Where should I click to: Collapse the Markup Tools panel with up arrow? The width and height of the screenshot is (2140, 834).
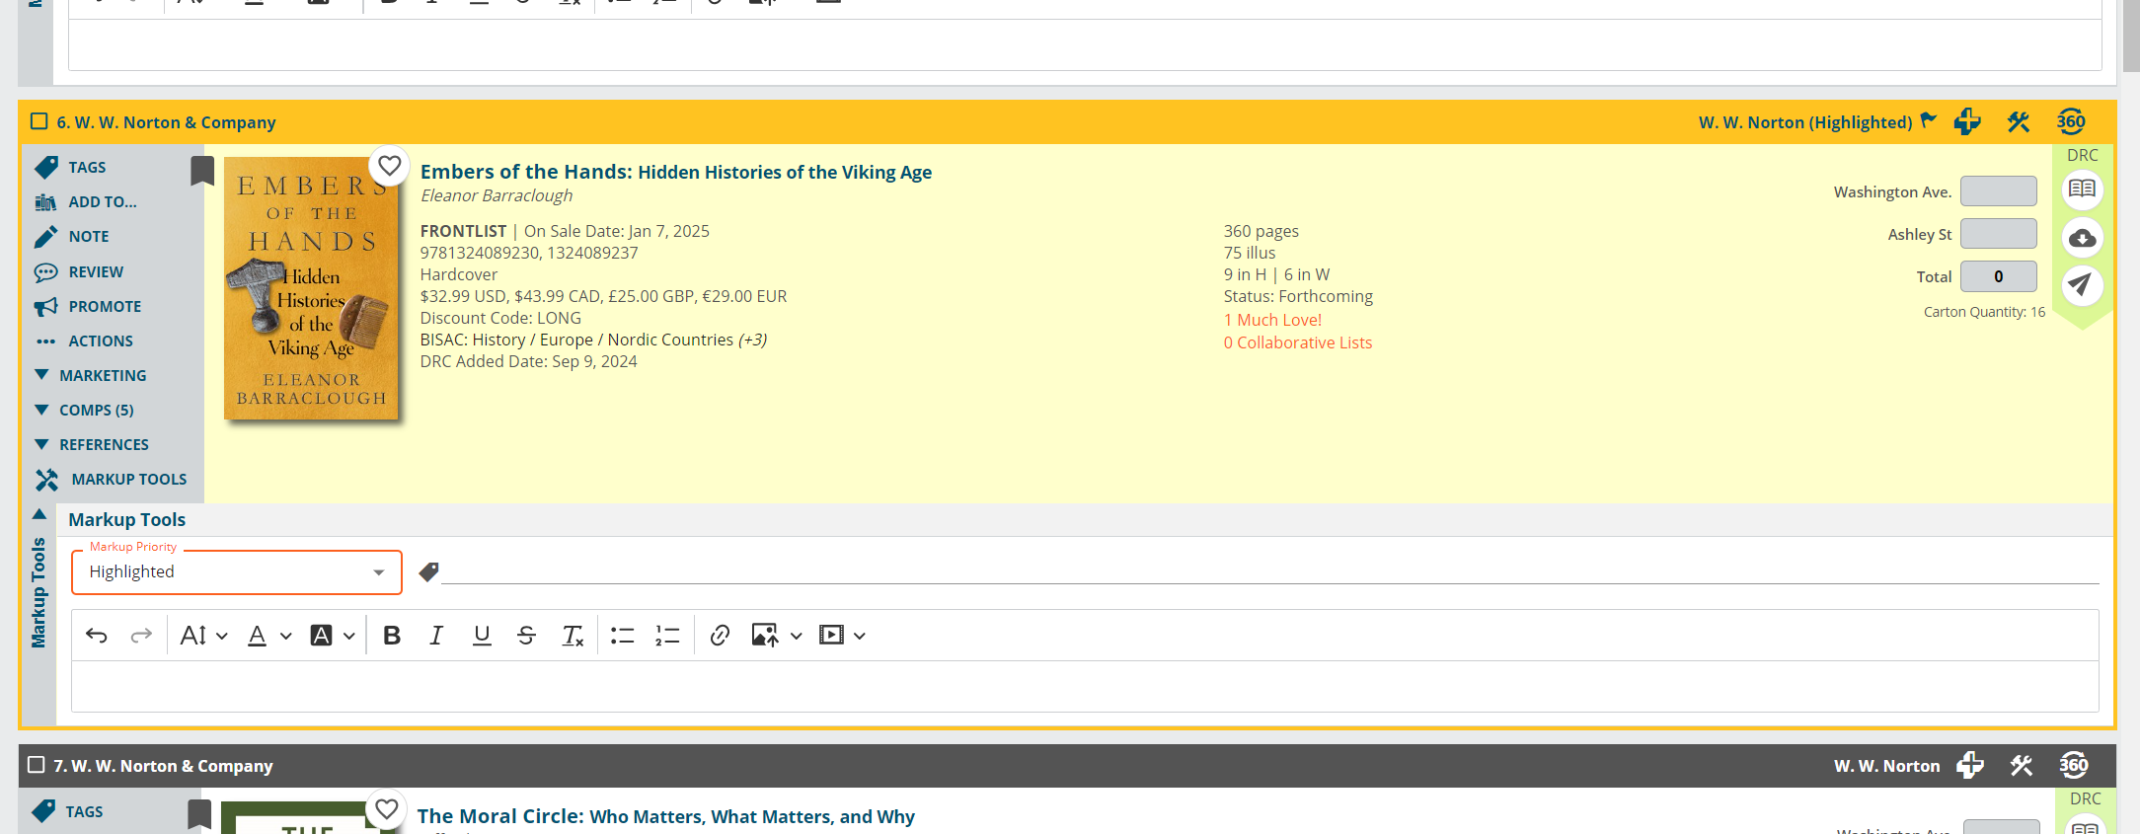39,514
